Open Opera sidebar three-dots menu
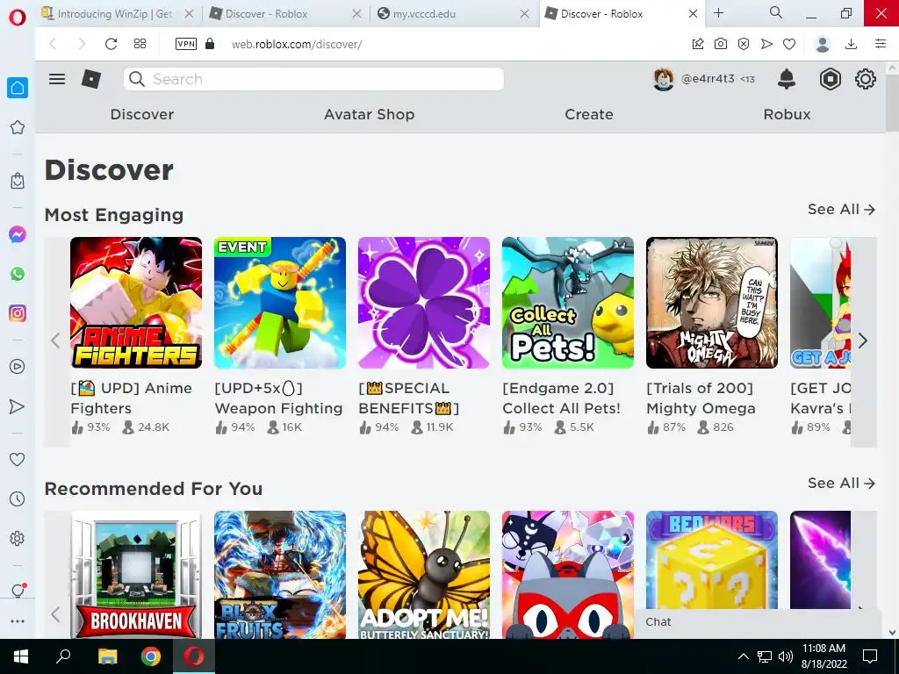899x674 pixels. 18,620
